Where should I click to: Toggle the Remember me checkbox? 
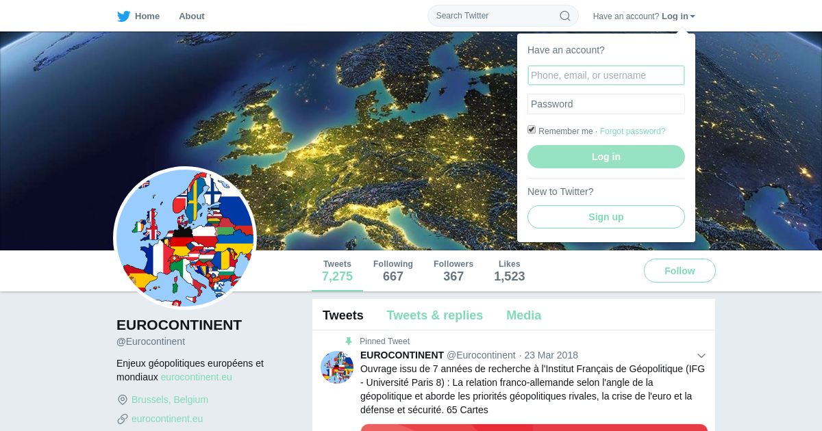(532, 130)
